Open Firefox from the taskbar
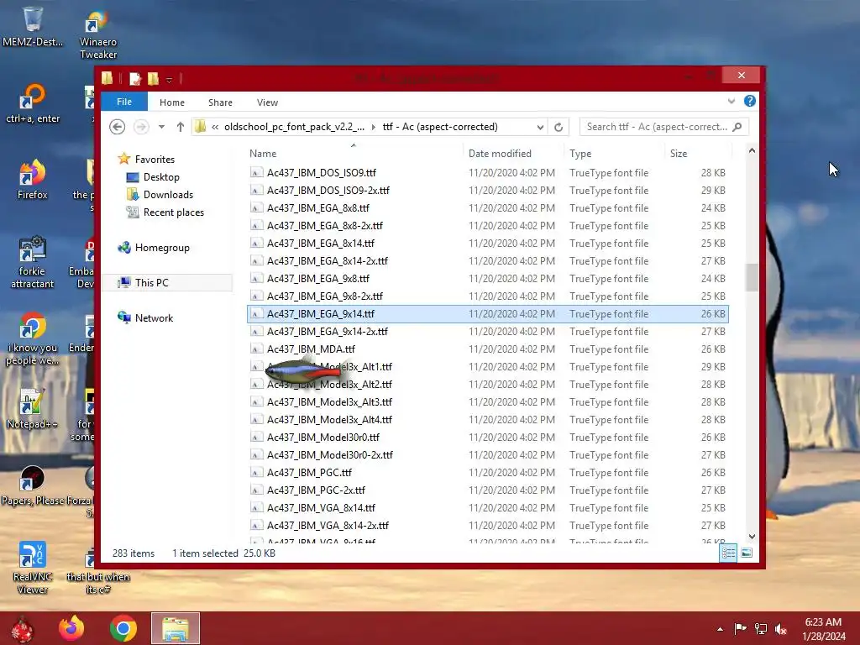 tap(71, 628)
